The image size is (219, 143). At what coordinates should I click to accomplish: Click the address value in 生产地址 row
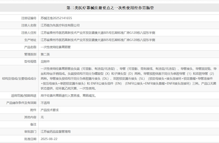point(98,40)
